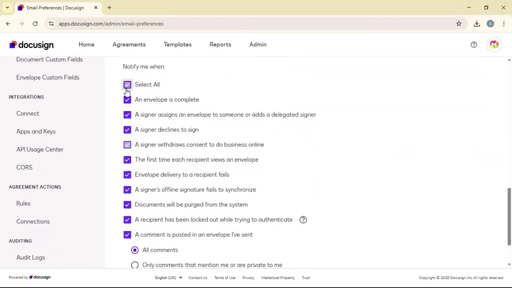The height and width of the screenshot is (288, 512).
Task: Close the Email Preferences tab
Action: (x=96, y=7)
